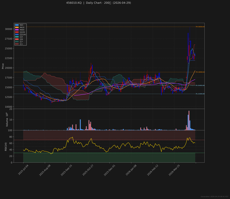Image resolution: width=230 pixels, height=199 pixels.
Task: Click the 2026-Feb-12 date label
Action: (153, 170)
